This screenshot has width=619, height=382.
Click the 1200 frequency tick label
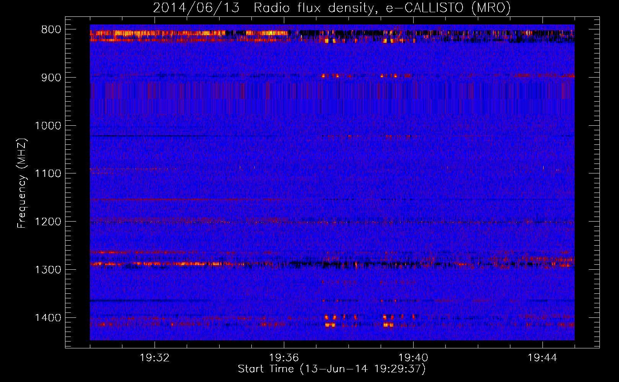click(x=48, y=222)
